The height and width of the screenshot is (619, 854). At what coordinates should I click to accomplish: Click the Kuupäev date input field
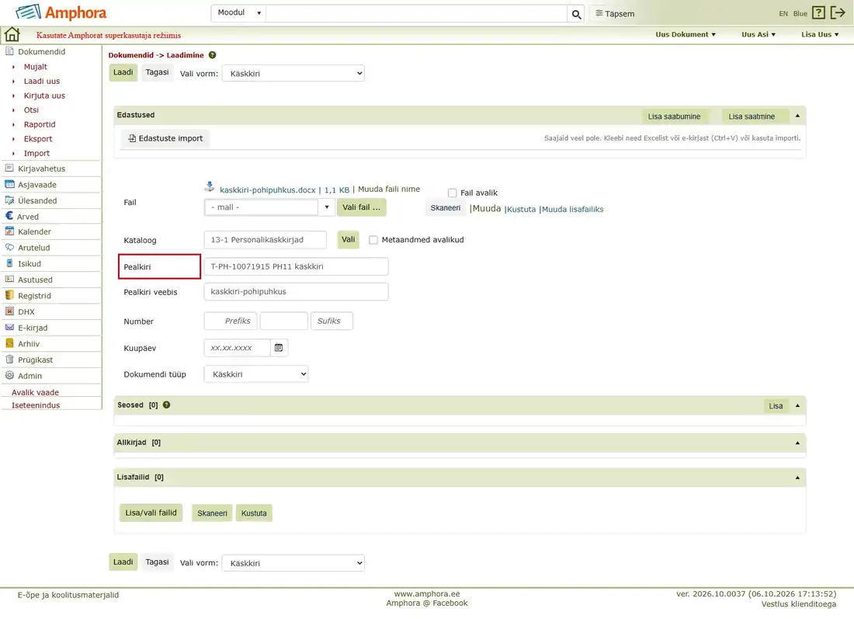click(x=237, y=348)
